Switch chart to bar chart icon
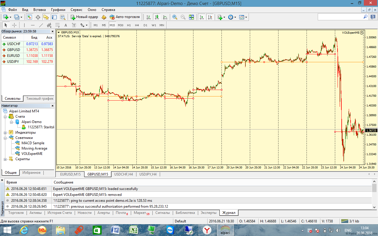 149,17
